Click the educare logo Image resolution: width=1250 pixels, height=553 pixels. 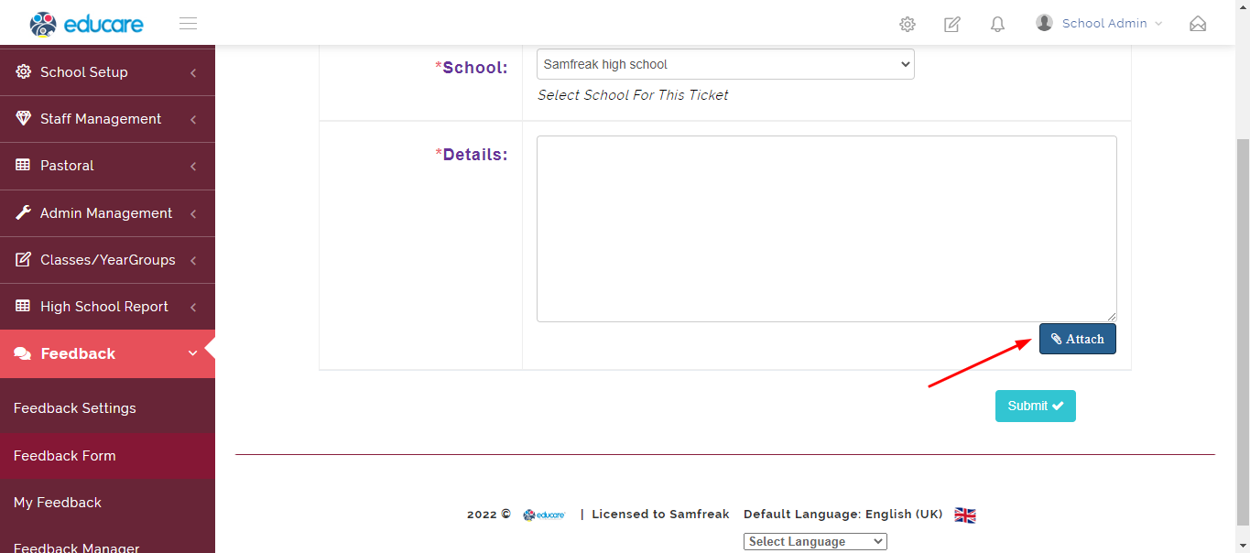tap(87, 24)
